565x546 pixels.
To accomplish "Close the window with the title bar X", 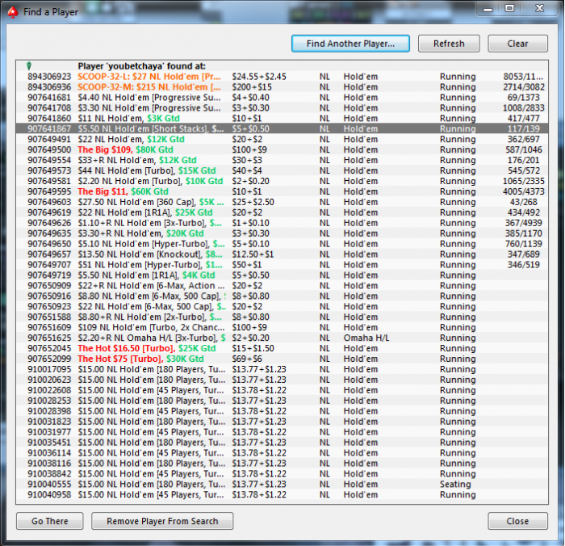I will pyautogui.click(x=539, y=8).
